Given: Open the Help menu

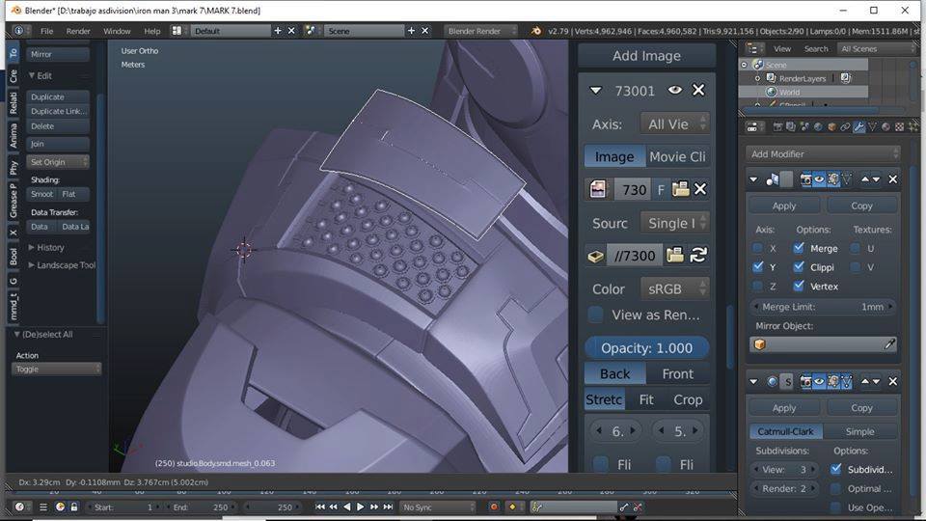Looking at the screenshot, I should (x=151, y=31).
